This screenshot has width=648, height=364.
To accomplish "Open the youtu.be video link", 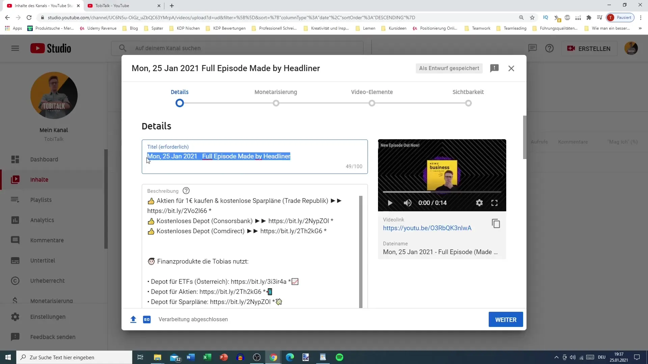I will [x=427, y=228].
